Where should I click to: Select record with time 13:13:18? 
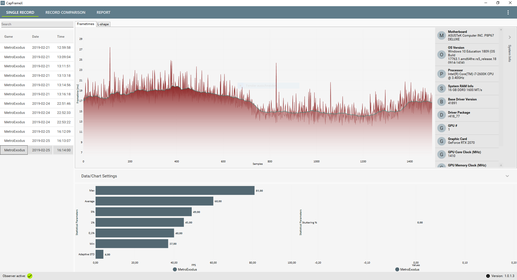37,76
